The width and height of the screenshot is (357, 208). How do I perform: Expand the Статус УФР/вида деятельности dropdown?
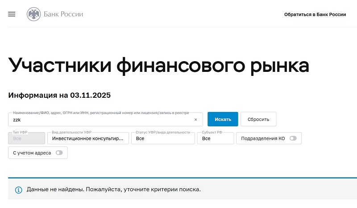[x=163, y=139]
